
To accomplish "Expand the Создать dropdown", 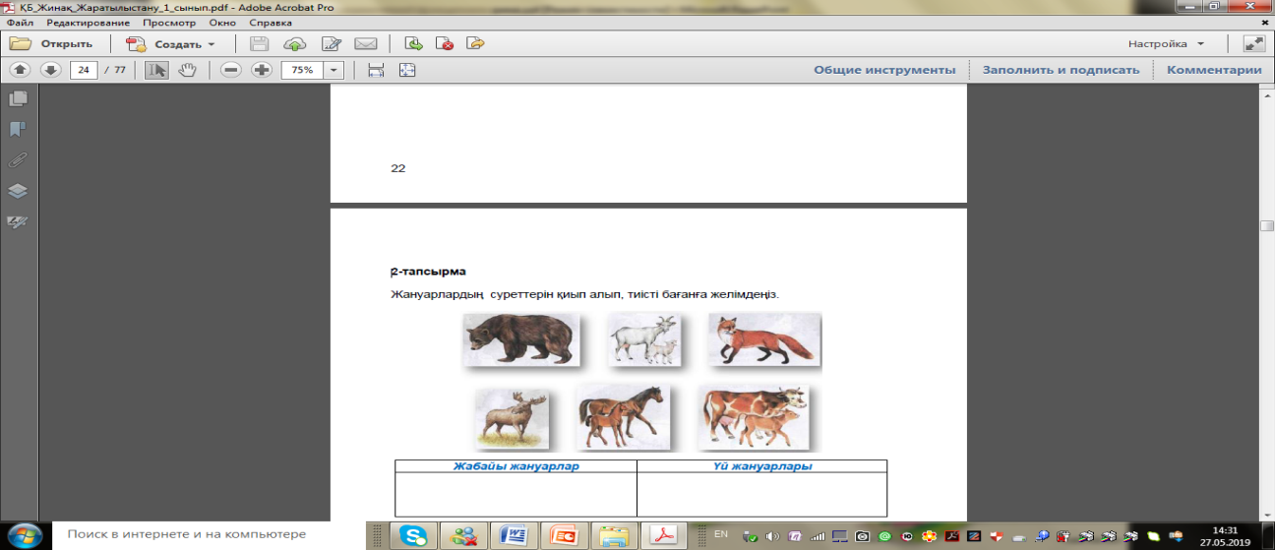I will pos(211,44).
